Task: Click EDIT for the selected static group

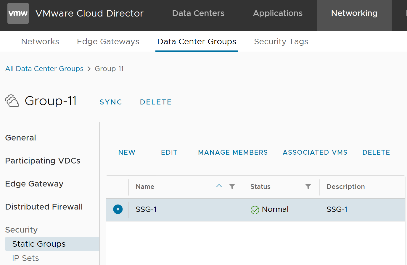Action: click(x=169, y=153)
